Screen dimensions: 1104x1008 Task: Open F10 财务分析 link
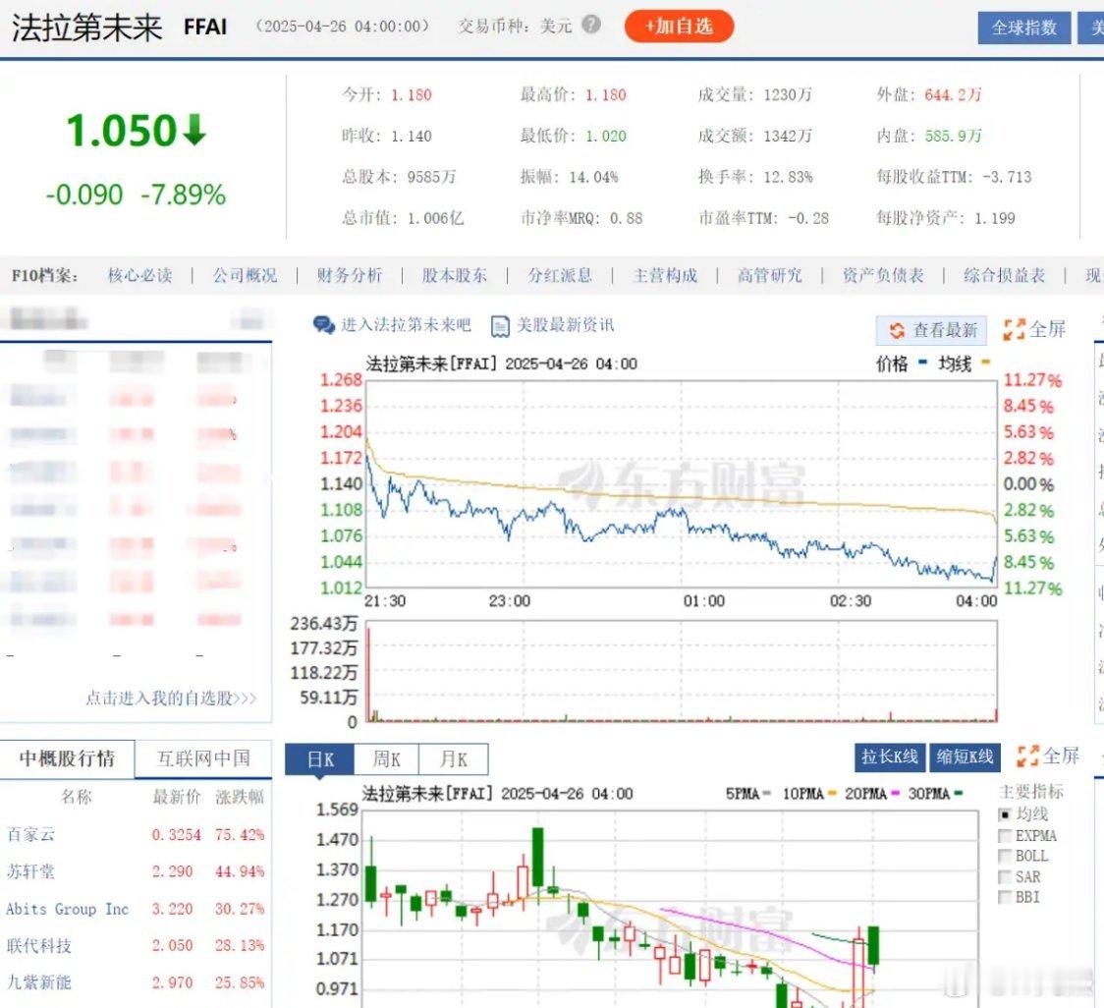pos(350,275)
